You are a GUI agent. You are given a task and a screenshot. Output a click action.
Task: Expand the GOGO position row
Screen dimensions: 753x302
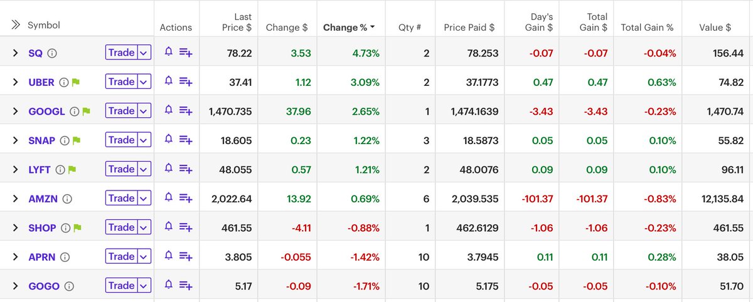click(16, 286)
